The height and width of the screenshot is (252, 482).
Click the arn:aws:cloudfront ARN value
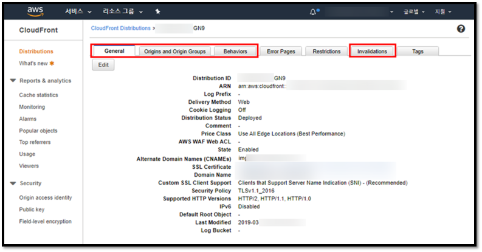coord(262,86)
